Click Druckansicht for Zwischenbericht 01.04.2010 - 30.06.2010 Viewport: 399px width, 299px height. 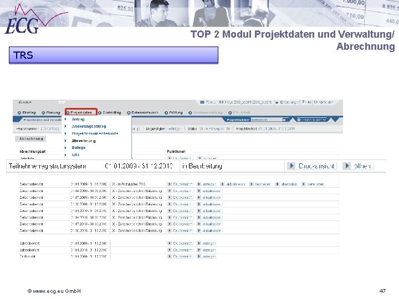click(180, 218)
